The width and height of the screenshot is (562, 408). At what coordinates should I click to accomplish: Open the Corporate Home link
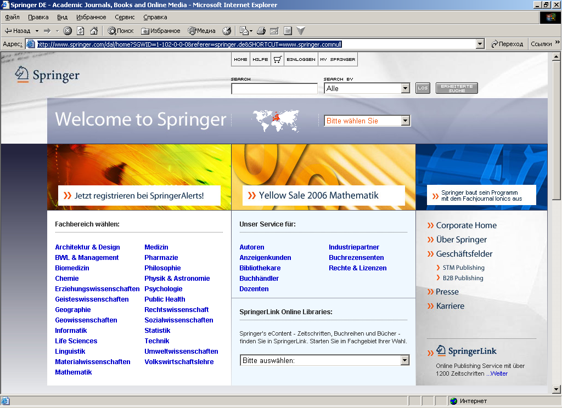tap(467, 225)
